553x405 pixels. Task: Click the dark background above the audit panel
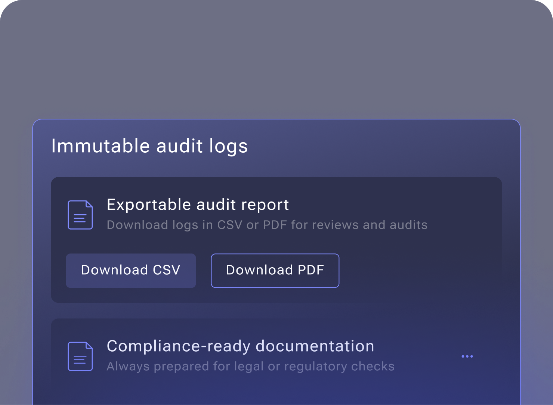(x=276, y=60)
